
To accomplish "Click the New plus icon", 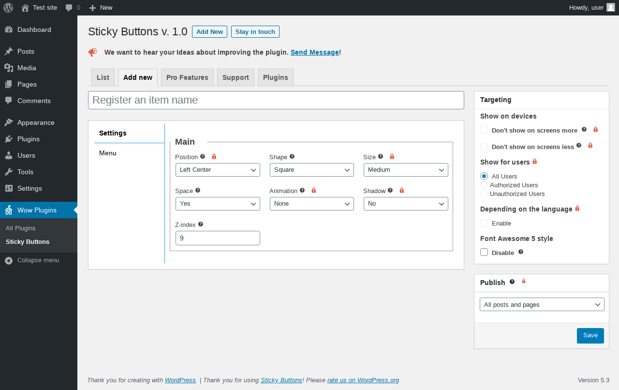I will [x=93, y=8].
